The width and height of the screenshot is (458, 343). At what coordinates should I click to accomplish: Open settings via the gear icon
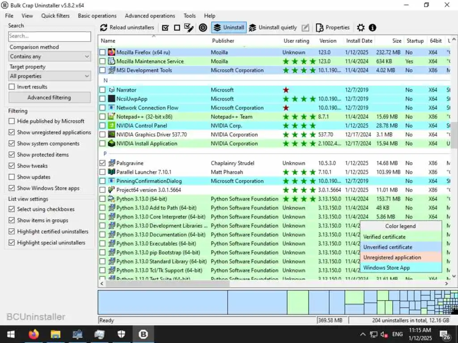coord(361,28)
